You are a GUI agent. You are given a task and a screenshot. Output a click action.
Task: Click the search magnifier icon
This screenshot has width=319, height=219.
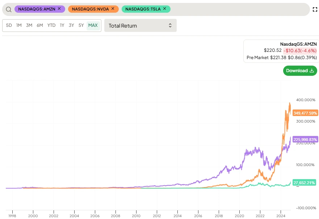point(9,9)
